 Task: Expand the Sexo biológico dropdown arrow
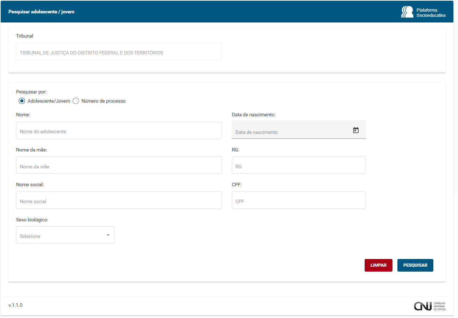coord(108,235)
